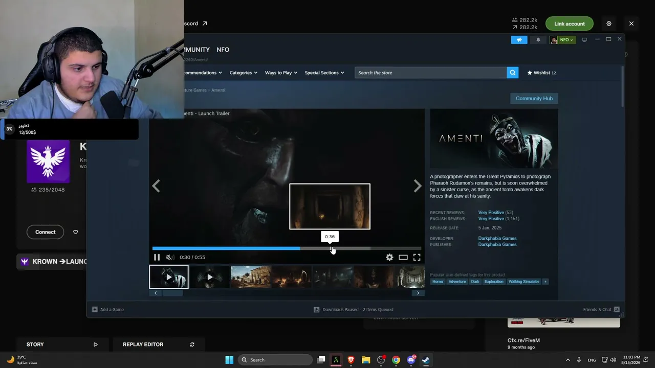Open Darkphobia Games publisher link

tap(497, 244)
